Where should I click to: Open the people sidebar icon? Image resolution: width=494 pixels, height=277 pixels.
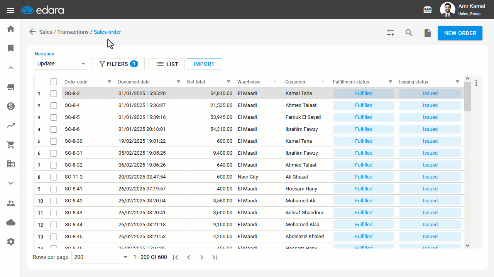11,203
